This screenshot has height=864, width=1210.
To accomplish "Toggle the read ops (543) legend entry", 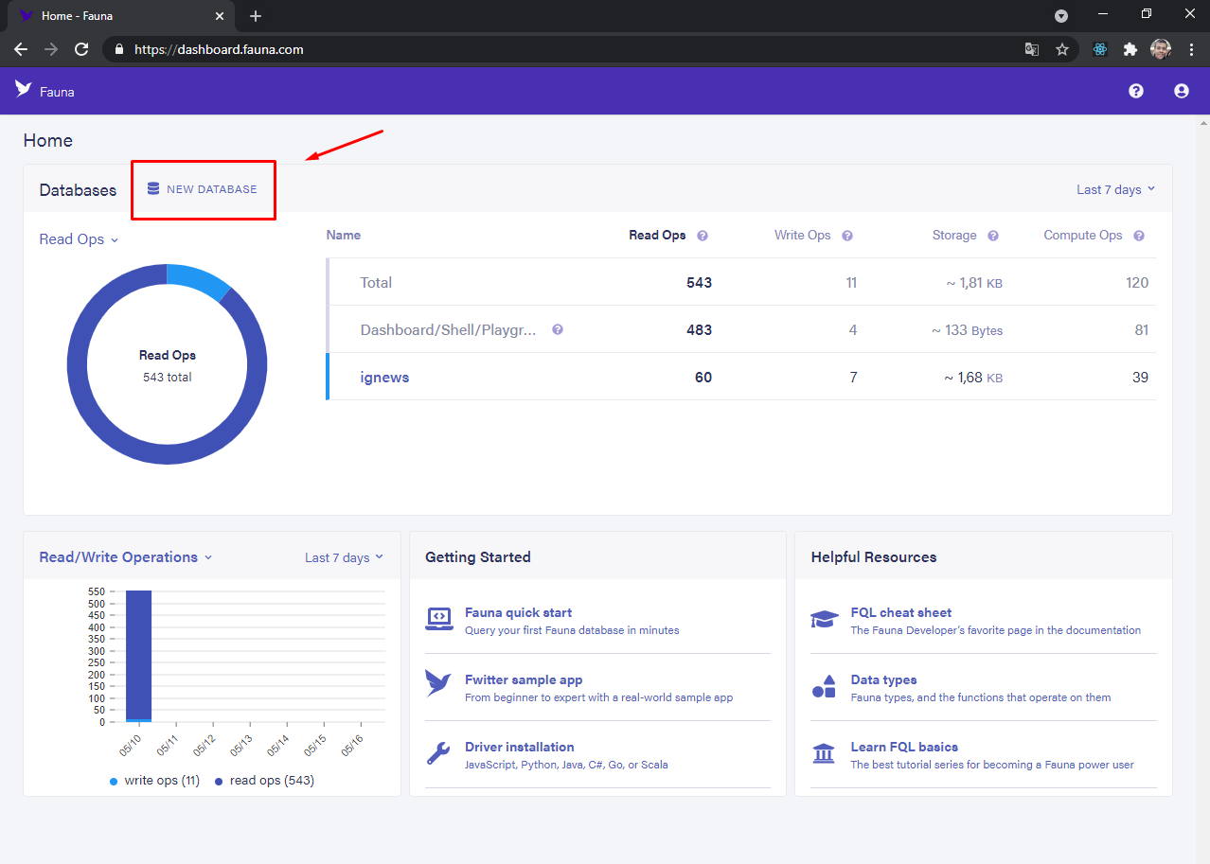I will click(x=265, y=781).
